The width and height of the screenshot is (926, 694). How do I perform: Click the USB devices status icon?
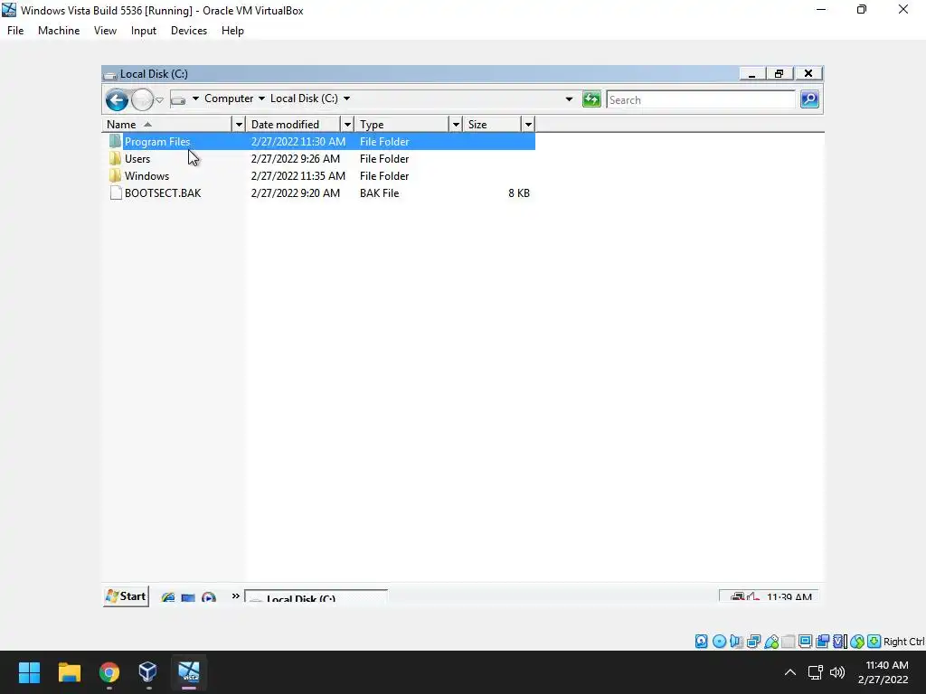(x=771, y=642)
